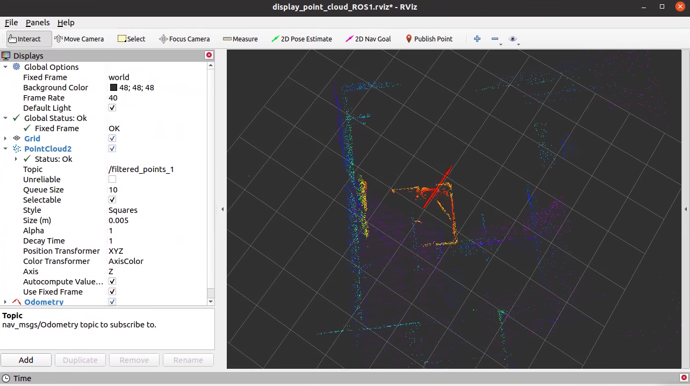690x386 pixels.
Task: Collapse the PointCloud2 tree node
Action: click(5, 148)
